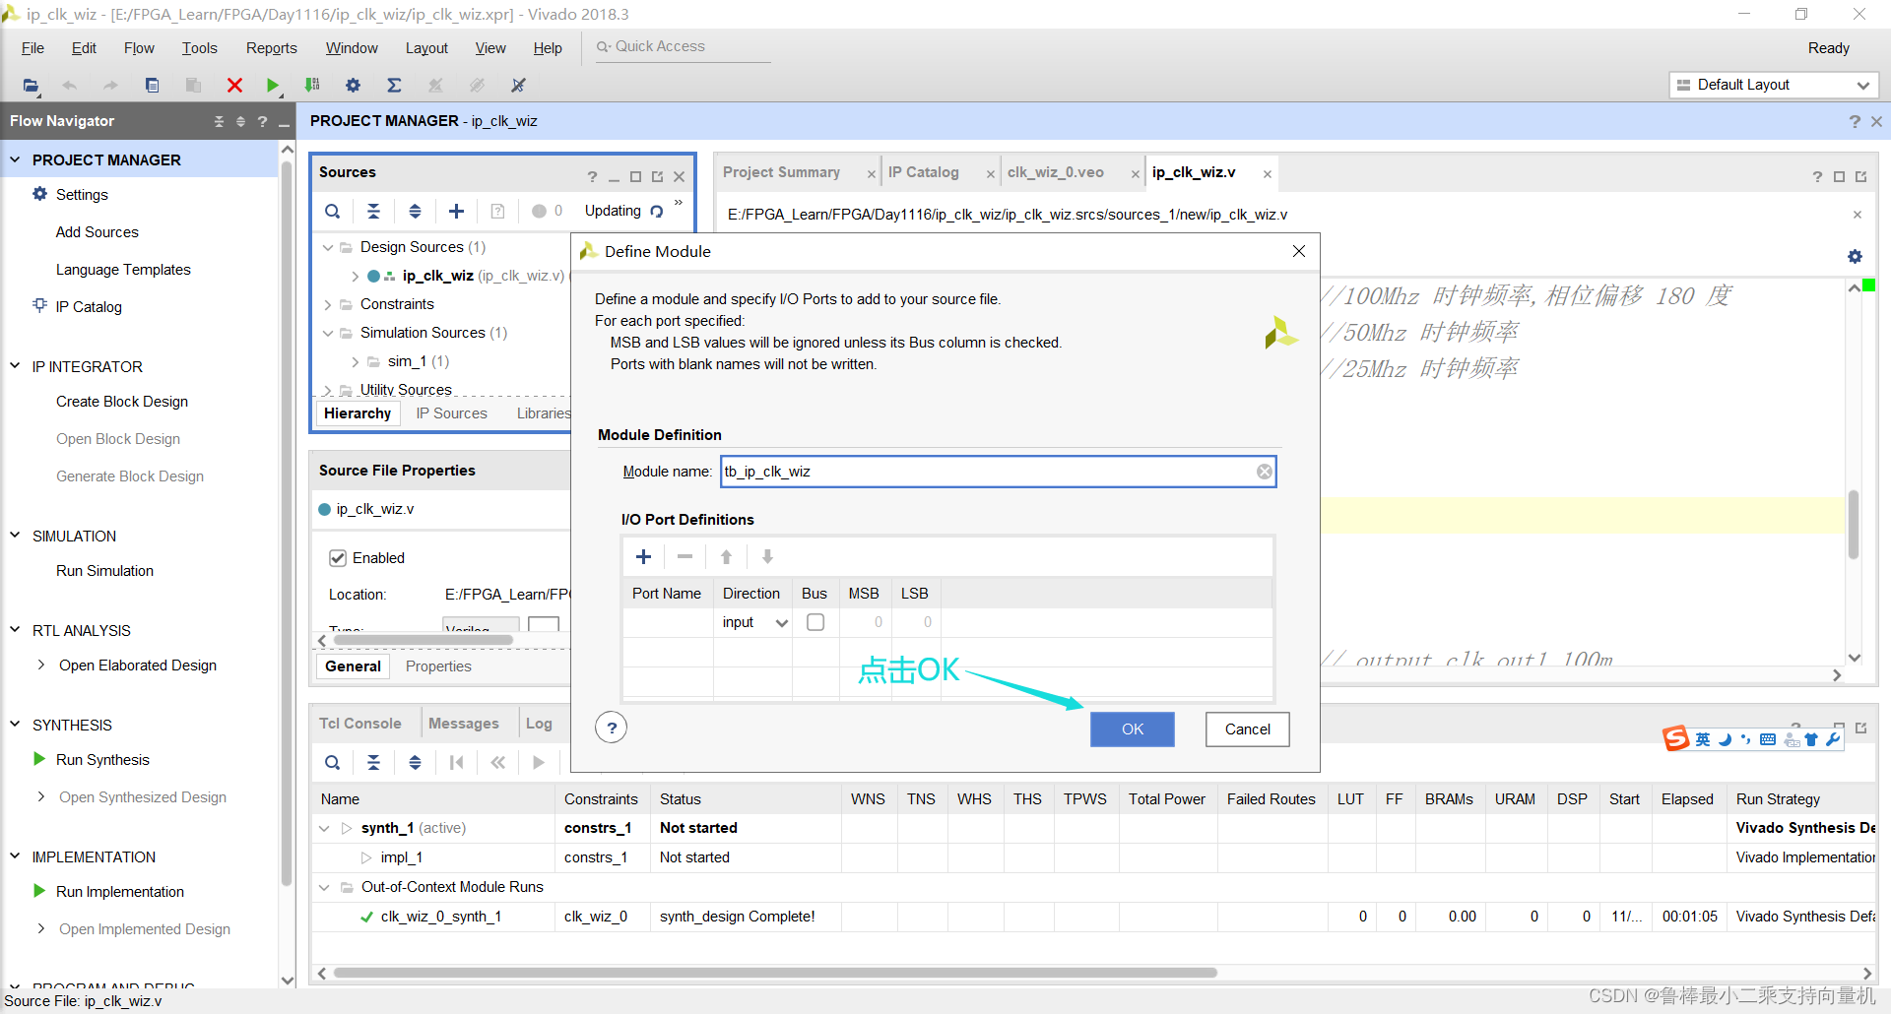Open the Flow Navigator help icon
The image size is (1891, 1014).
click(x=262, y=121)
